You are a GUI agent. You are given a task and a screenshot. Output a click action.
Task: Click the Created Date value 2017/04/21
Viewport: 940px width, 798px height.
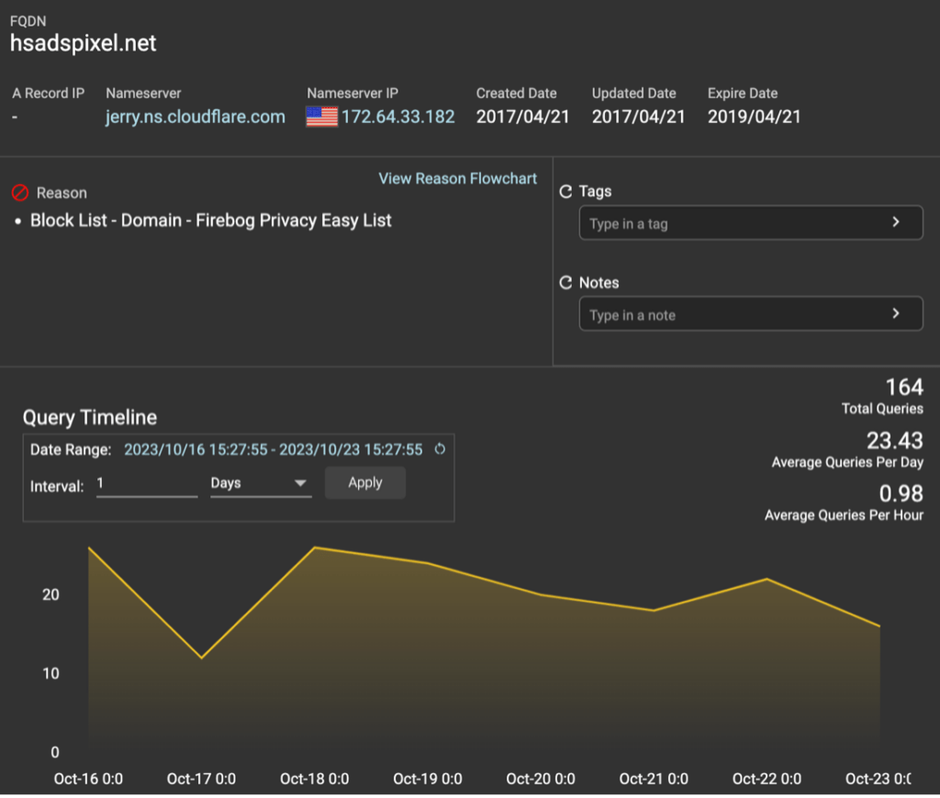(x=522, y=116)
